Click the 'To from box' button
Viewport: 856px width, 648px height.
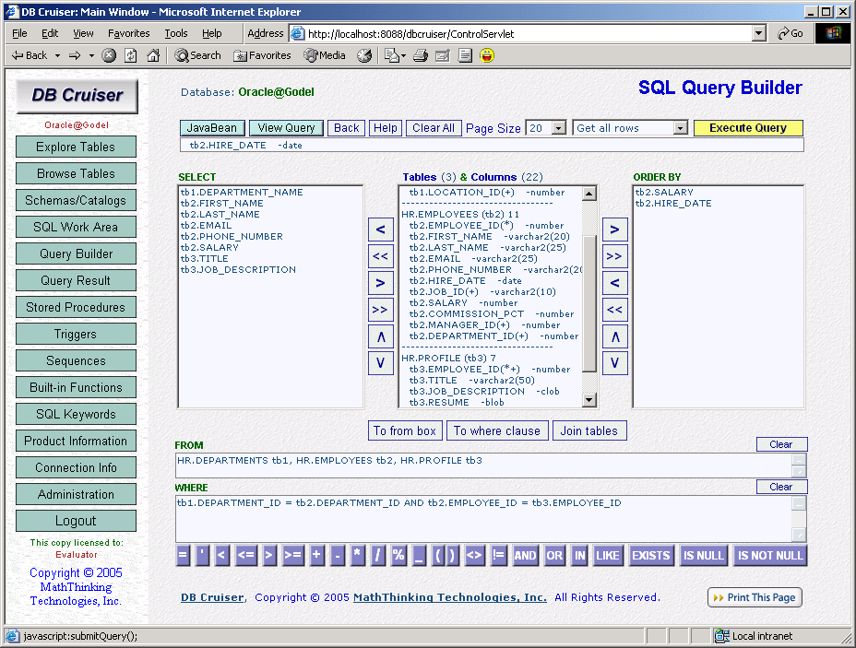[405, 430]
